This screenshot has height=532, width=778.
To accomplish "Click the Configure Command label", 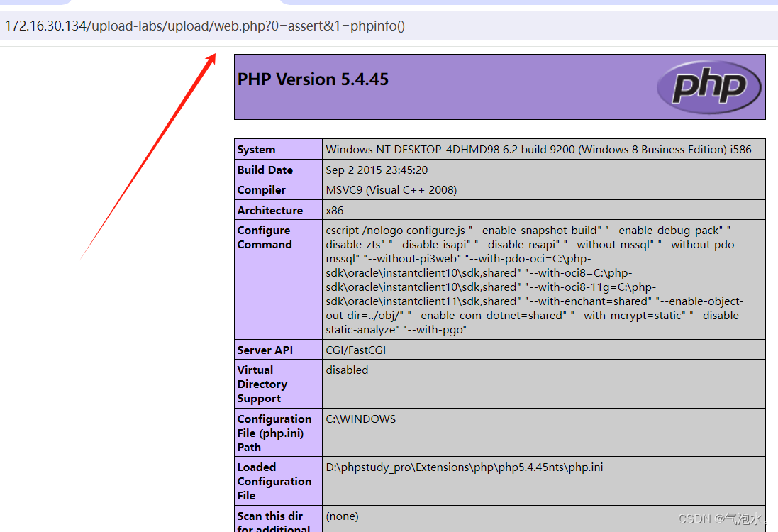I will (265, 237).
